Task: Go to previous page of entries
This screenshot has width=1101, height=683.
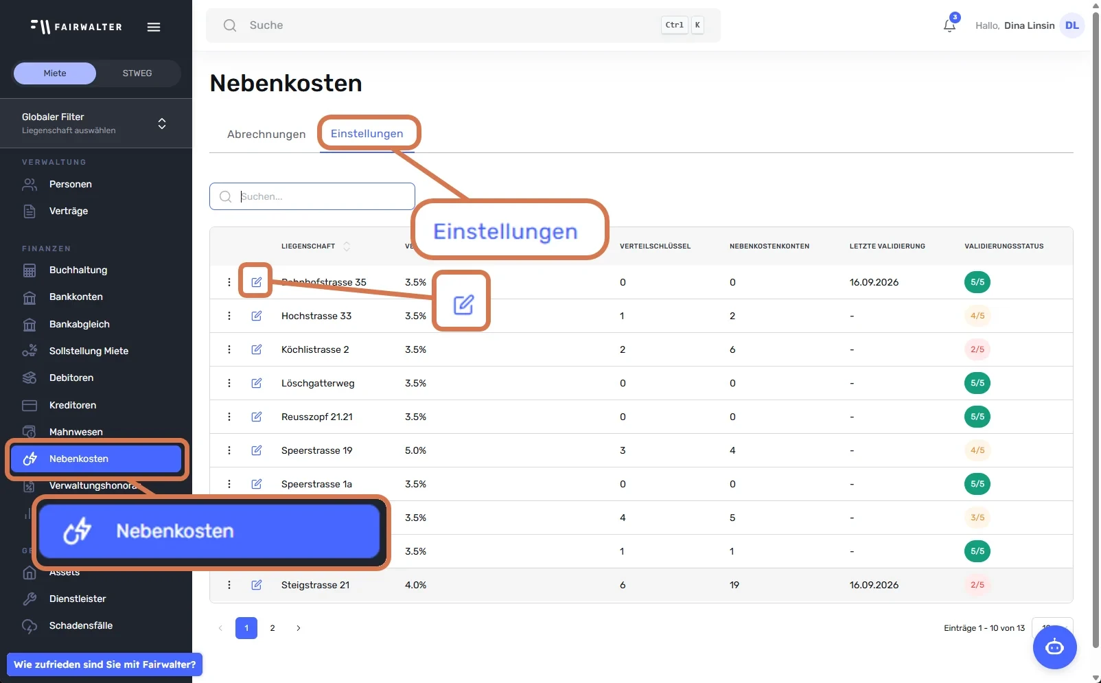Action: [x=220, y=628]
